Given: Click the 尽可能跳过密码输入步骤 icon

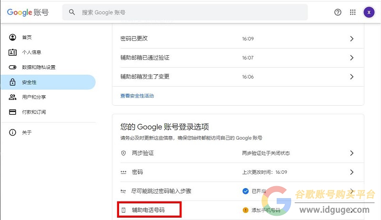Looking at the screenshot, I should coord(123,191).
